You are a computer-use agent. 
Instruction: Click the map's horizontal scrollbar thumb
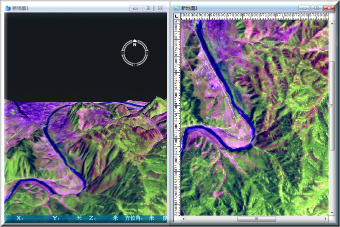256,219
